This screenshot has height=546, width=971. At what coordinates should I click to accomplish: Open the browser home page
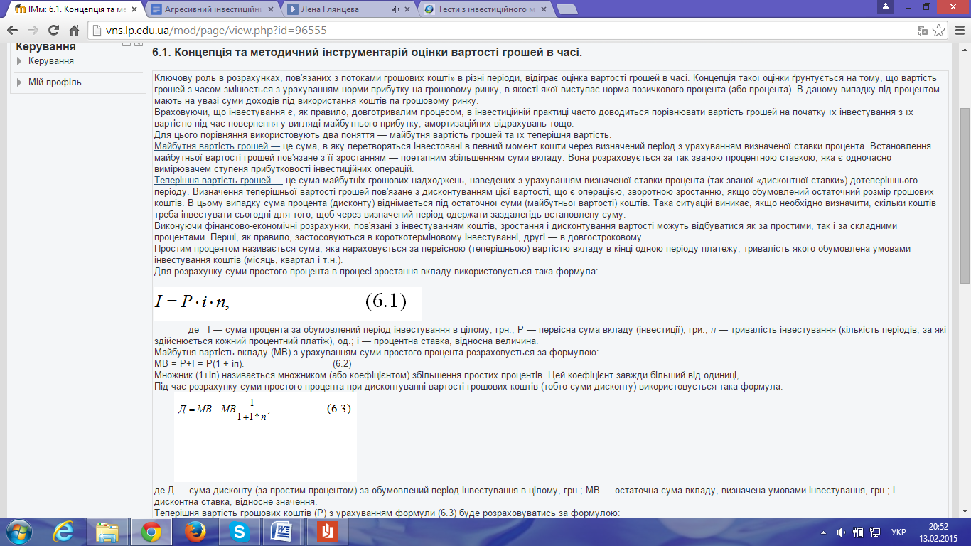pyautogui.click(x=74, y=31)
